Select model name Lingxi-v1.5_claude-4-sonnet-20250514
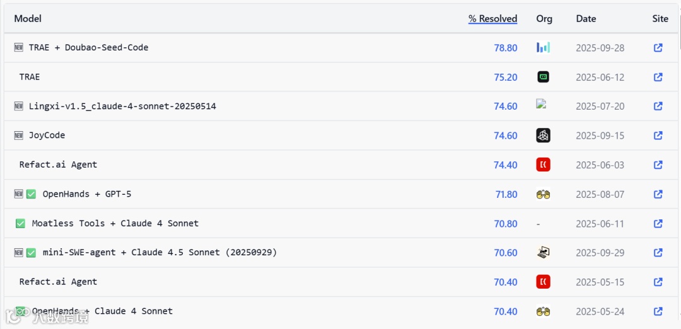The height and width of the screenshot is (329, 681). coord(122,106)
